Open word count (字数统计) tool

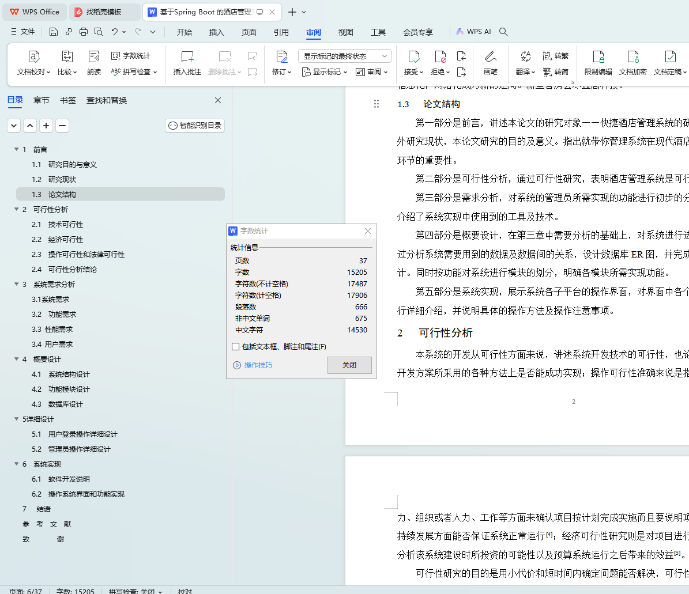coord(131,56)
